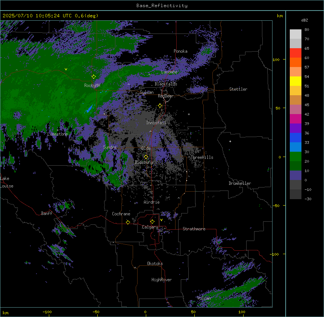
Task: Select the yellow diamond marker south of RedDeer
Action: [160, 106]
